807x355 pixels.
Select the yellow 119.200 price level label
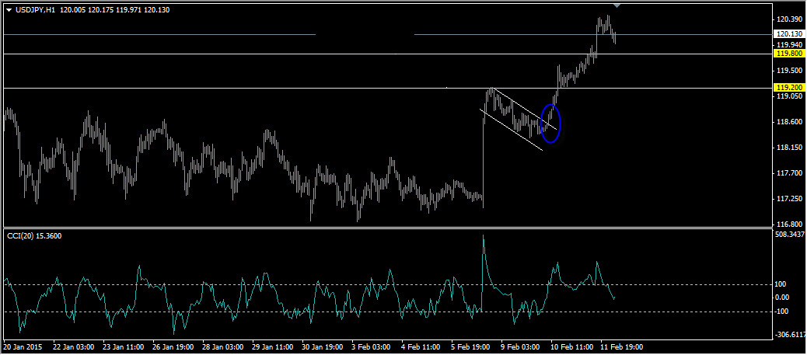(789, 88)
